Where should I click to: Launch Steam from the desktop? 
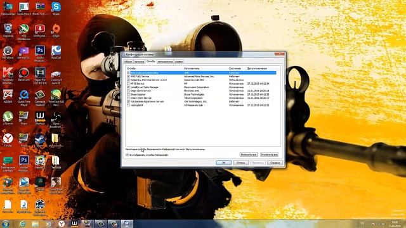[40, 140]
